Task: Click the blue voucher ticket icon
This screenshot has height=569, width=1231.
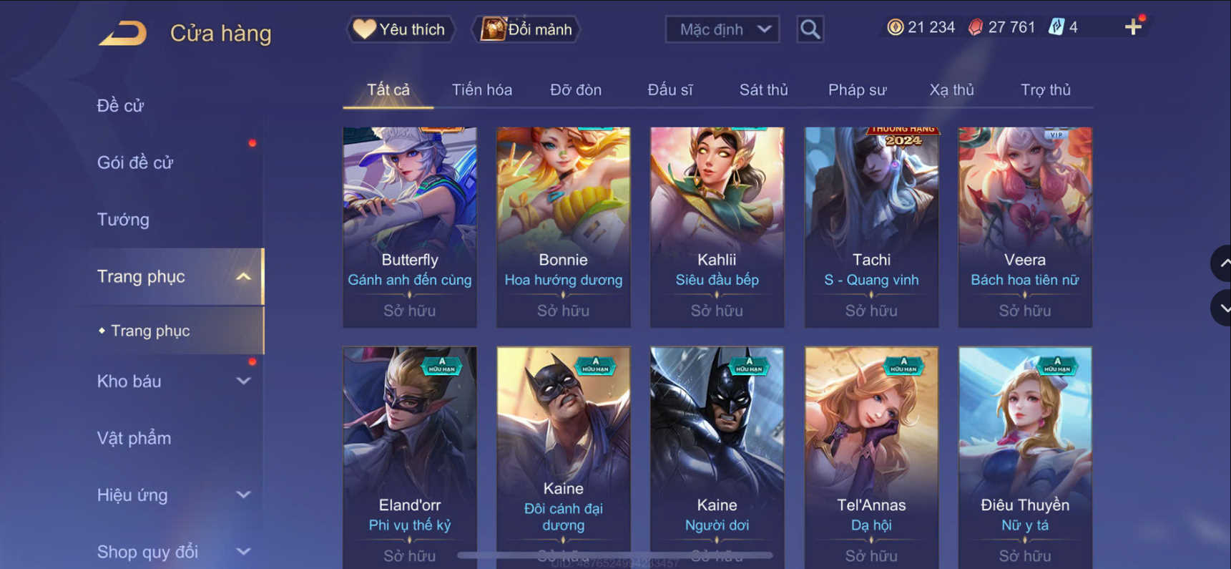Action: [1056, 27]
